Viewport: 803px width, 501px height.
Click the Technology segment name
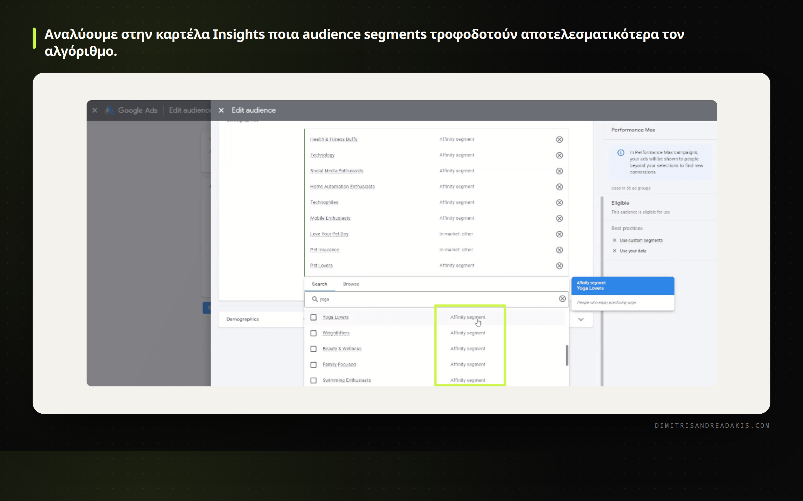(322, 155)
